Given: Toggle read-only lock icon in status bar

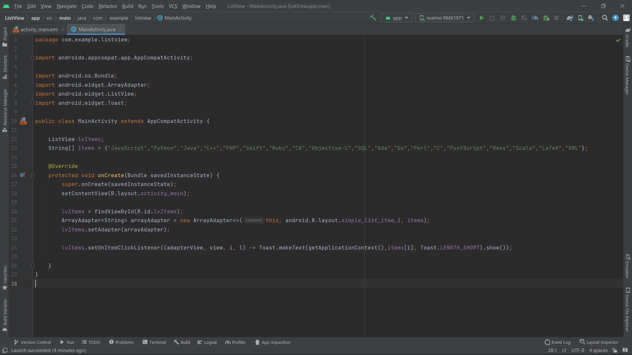Looking at the screenshot, I should tap(615, 350).
